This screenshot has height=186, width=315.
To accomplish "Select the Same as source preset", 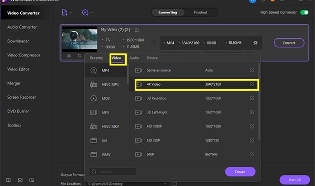I will pyautogui.click(x=194, y=70).
